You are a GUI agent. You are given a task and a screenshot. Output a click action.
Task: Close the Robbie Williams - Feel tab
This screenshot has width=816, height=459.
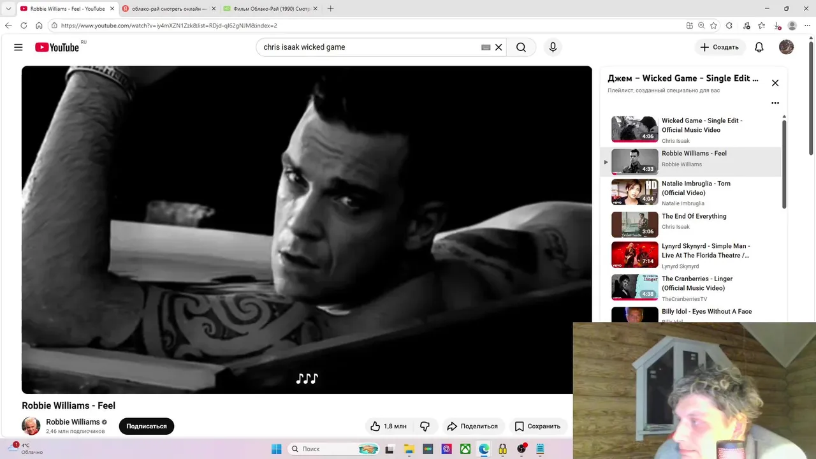tap(111, 9)
